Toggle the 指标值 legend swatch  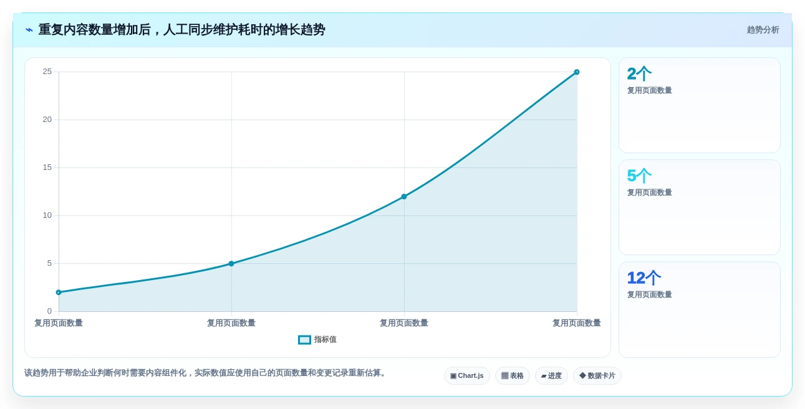click(x=304, y=340)
